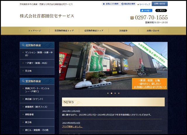Click the blue お問い合わせ header button
This screenshot has height=135, width=187.
[160, 4]
